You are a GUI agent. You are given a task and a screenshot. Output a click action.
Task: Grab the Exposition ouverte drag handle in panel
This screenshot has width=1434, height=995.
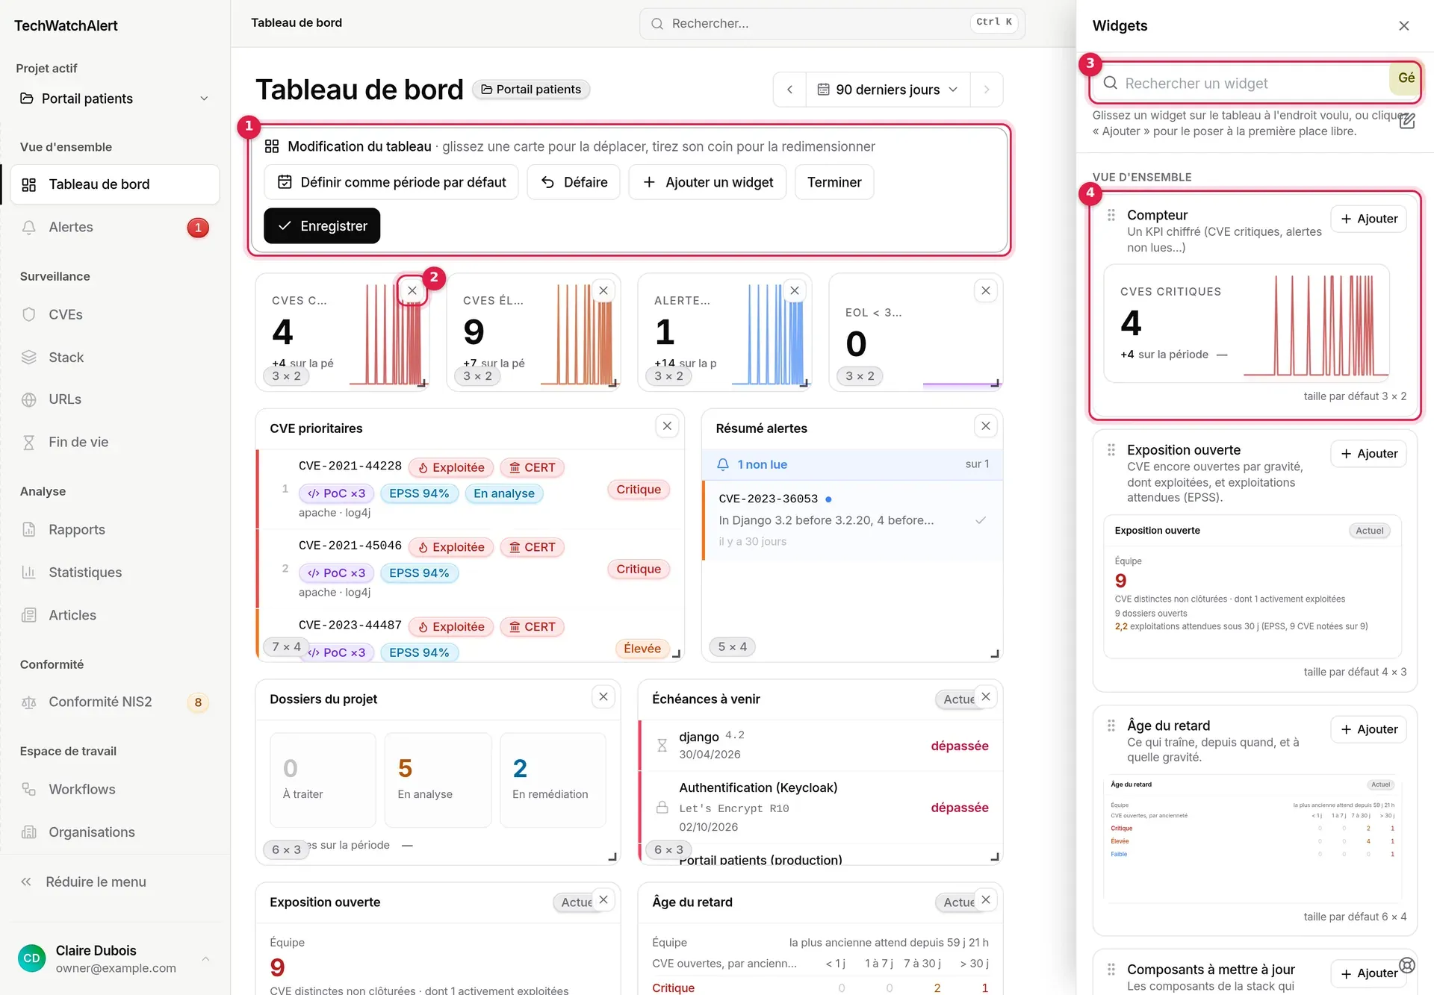coord(1111,450)
